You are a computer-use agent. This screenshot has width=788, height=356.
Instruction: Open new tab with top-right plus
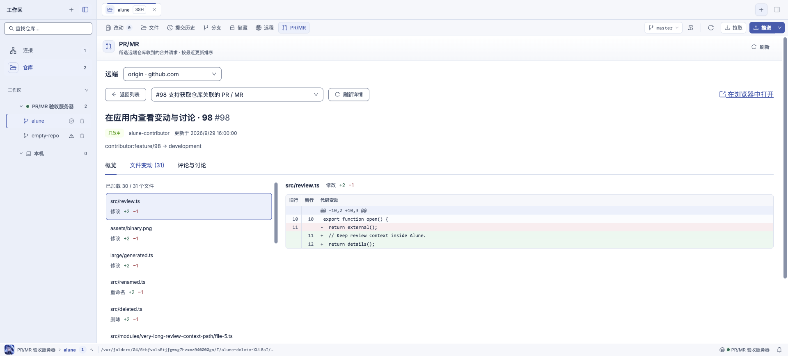pos(761,10)
